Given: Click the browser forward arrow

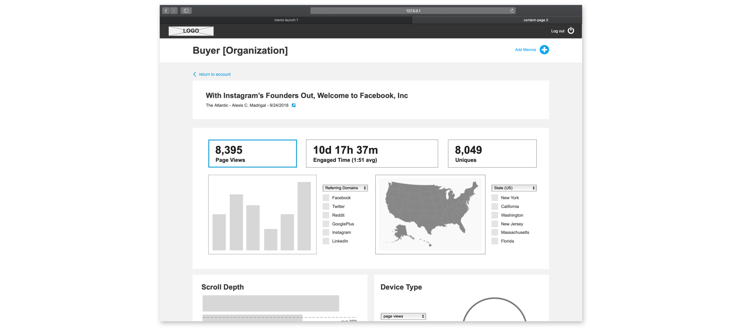Looking at the screenshot, I should pos(174,11).
